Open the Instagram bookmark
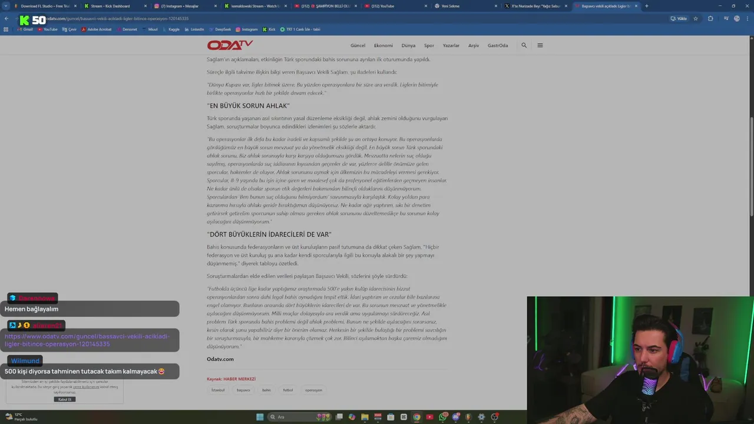 point(247,29)
